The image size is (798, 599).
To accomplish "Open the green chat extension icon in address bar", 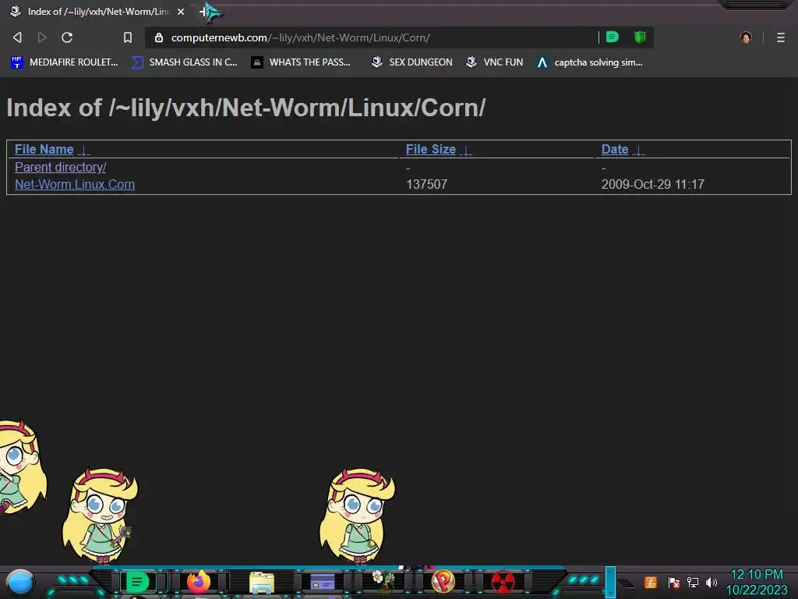I will click(x=613, y=37).
